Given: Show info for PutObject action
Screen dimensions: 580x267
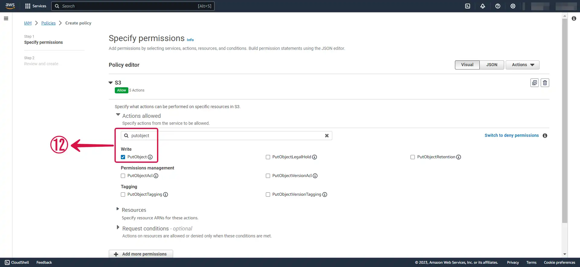Looking at the screenshot, I should pyautogui.click(x=150, y=157).
